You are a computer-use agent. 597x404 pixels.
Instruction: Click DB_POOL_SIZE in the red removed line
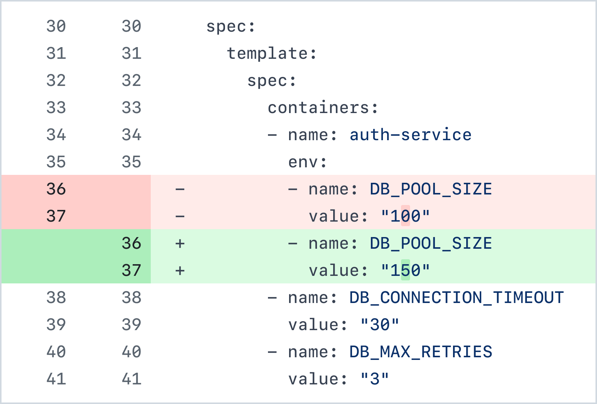coord(431,189)
